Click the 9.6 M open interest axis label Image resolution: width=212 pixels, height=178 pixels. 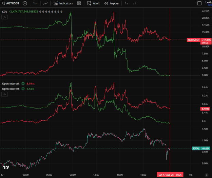point(205,87)
